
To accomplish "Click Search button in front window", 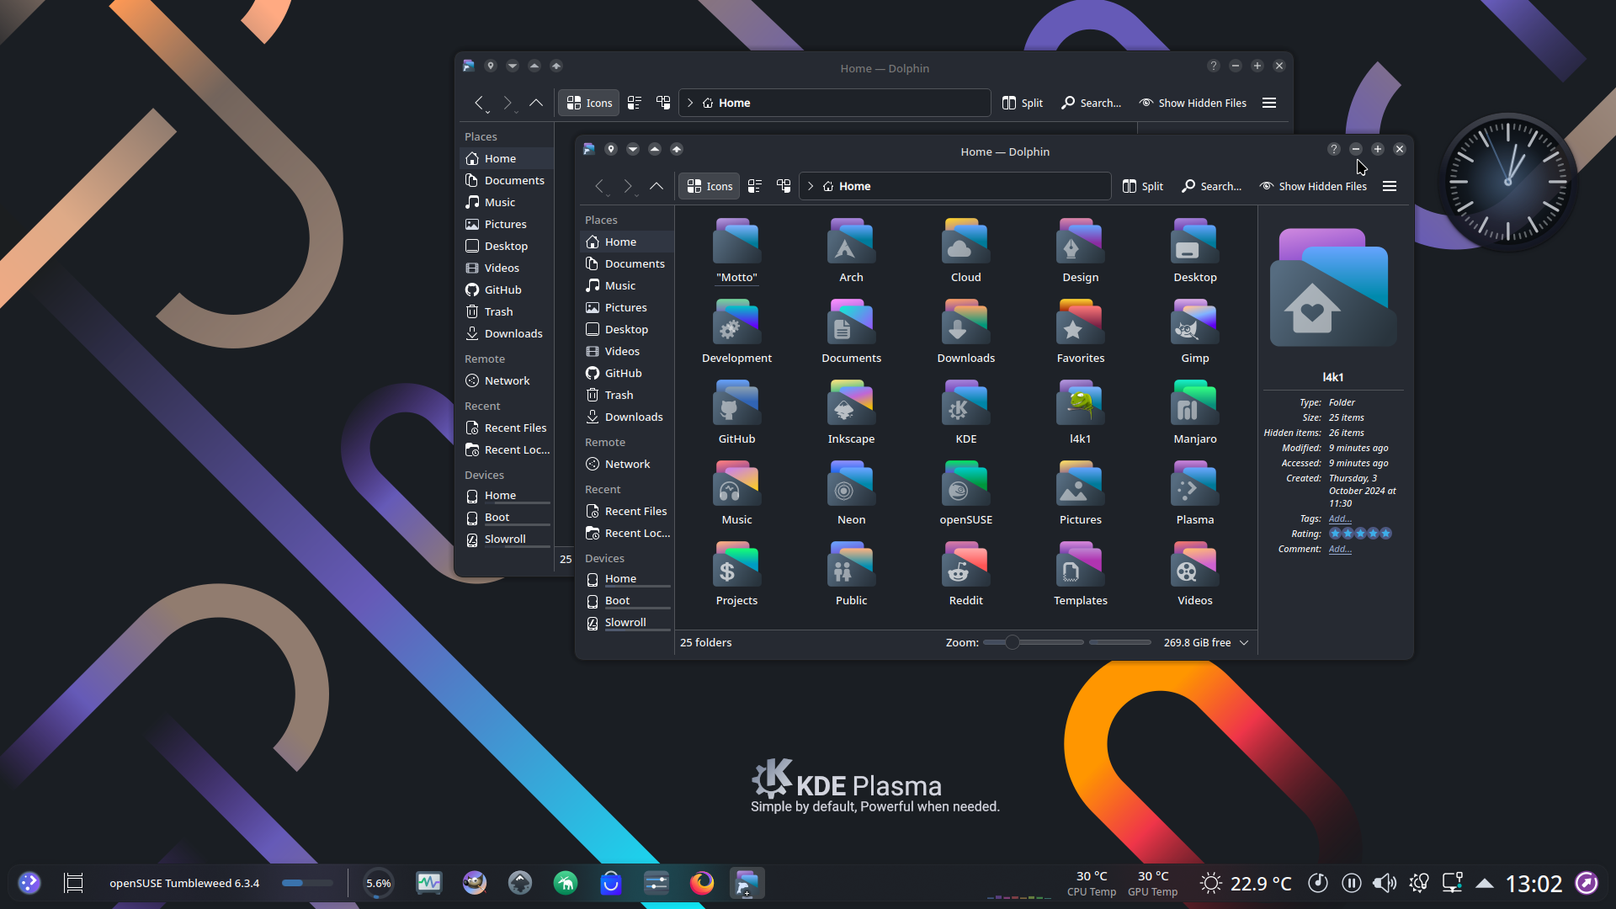I will pos(1211,186).
